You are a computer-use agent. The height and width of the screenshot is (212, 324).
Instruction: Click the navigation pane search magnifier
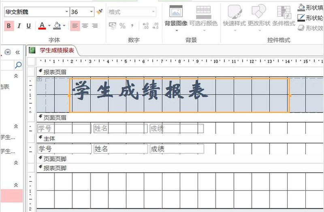(x=18, y=65)
